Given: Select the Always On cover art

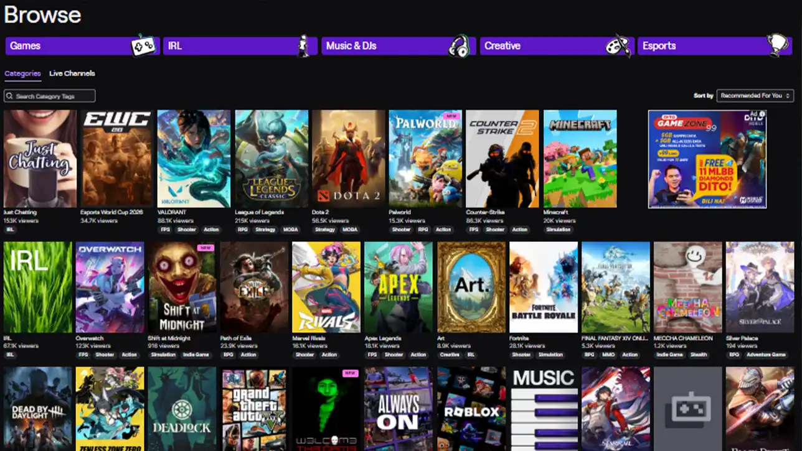Looking at the screenshot, I should pos(399,409).
